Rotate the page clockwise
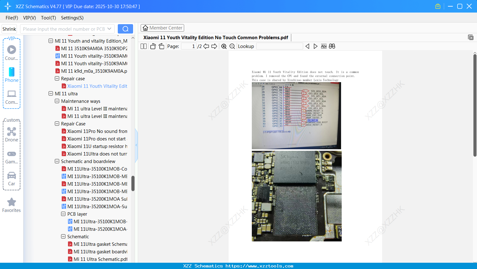The height and width of the screenshot is (269, 477). pyautogui.click(x=161, y=46)
